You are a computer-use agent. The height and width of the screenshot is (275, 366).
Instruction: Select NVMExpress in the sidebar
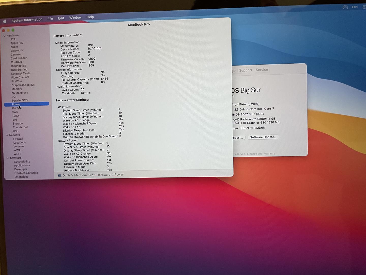pyautogui.click(x=20, y=93)
